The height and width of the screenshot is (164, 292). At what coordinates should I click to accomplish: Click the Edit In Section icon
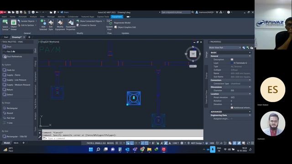(19, 25)
